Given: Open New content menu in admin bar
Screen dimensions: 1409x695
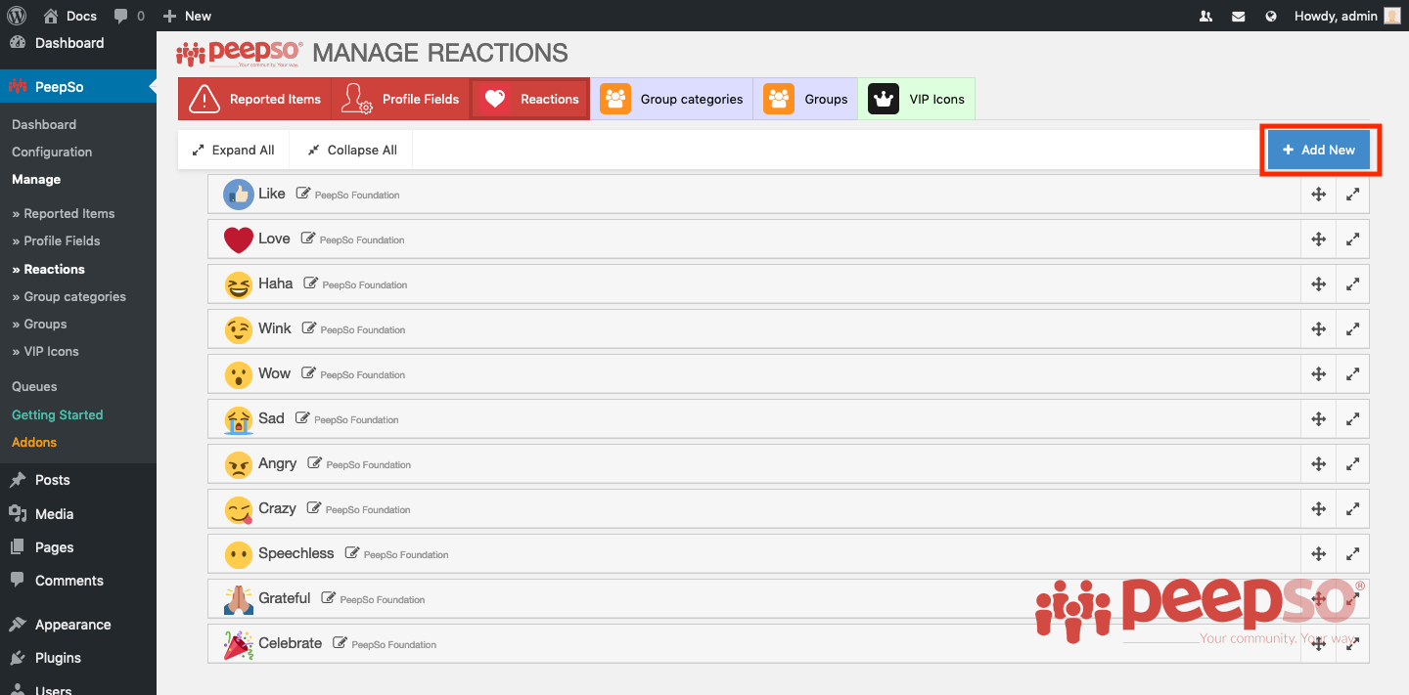Looking at the screenshot, I should (x=187, y=16).
